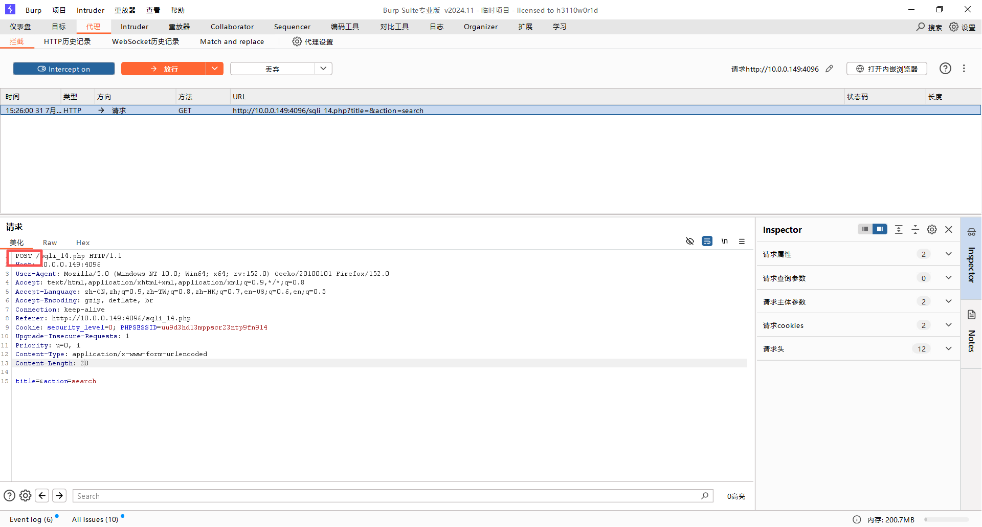Image resolution: width=982 pixels, height=527 pixels.
Task: Open the embedded browser button
Action: pos(887,69)
